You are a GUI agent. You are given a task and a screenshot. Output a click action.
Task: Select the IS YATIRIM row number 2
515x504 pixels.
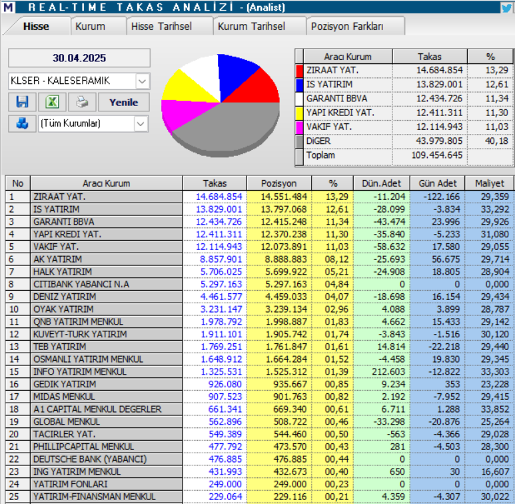click(x=259, y=209)
